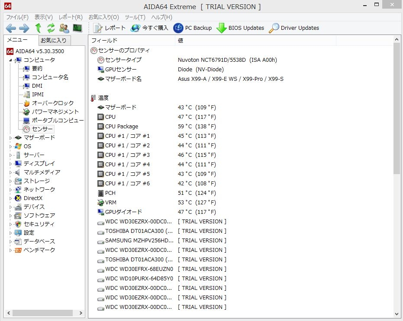Expand the マザーボード tree node
Screen dimensions: 403x321
10,138
